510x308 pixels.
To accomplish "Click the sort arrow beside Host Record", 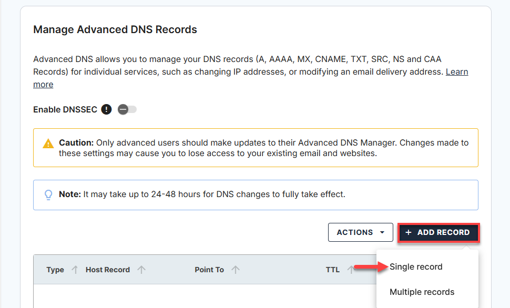I will coord(141,269).
